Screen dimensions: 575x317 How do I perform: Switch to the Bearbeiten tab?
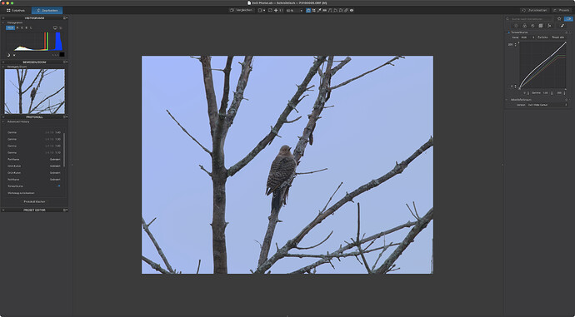(x=47, y=10)
